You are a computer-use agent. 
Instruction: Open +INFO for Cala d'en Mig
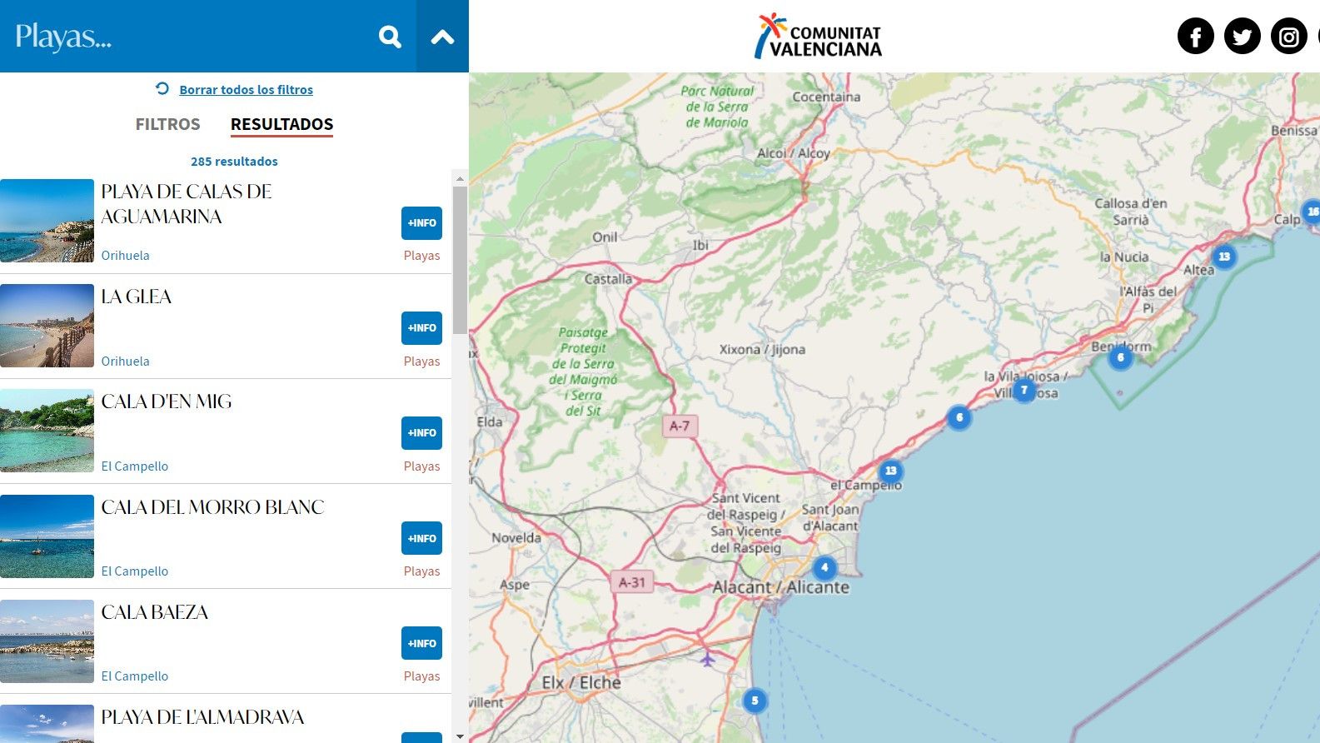[x=421, y=433]
